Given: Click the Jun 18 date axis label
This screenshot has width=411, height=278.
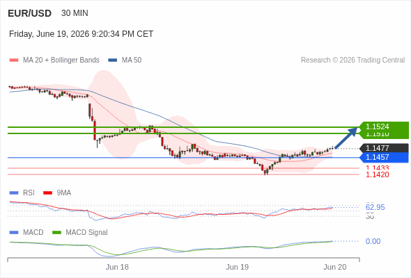Looking at the screenshot, I should (x=117, y=267).
